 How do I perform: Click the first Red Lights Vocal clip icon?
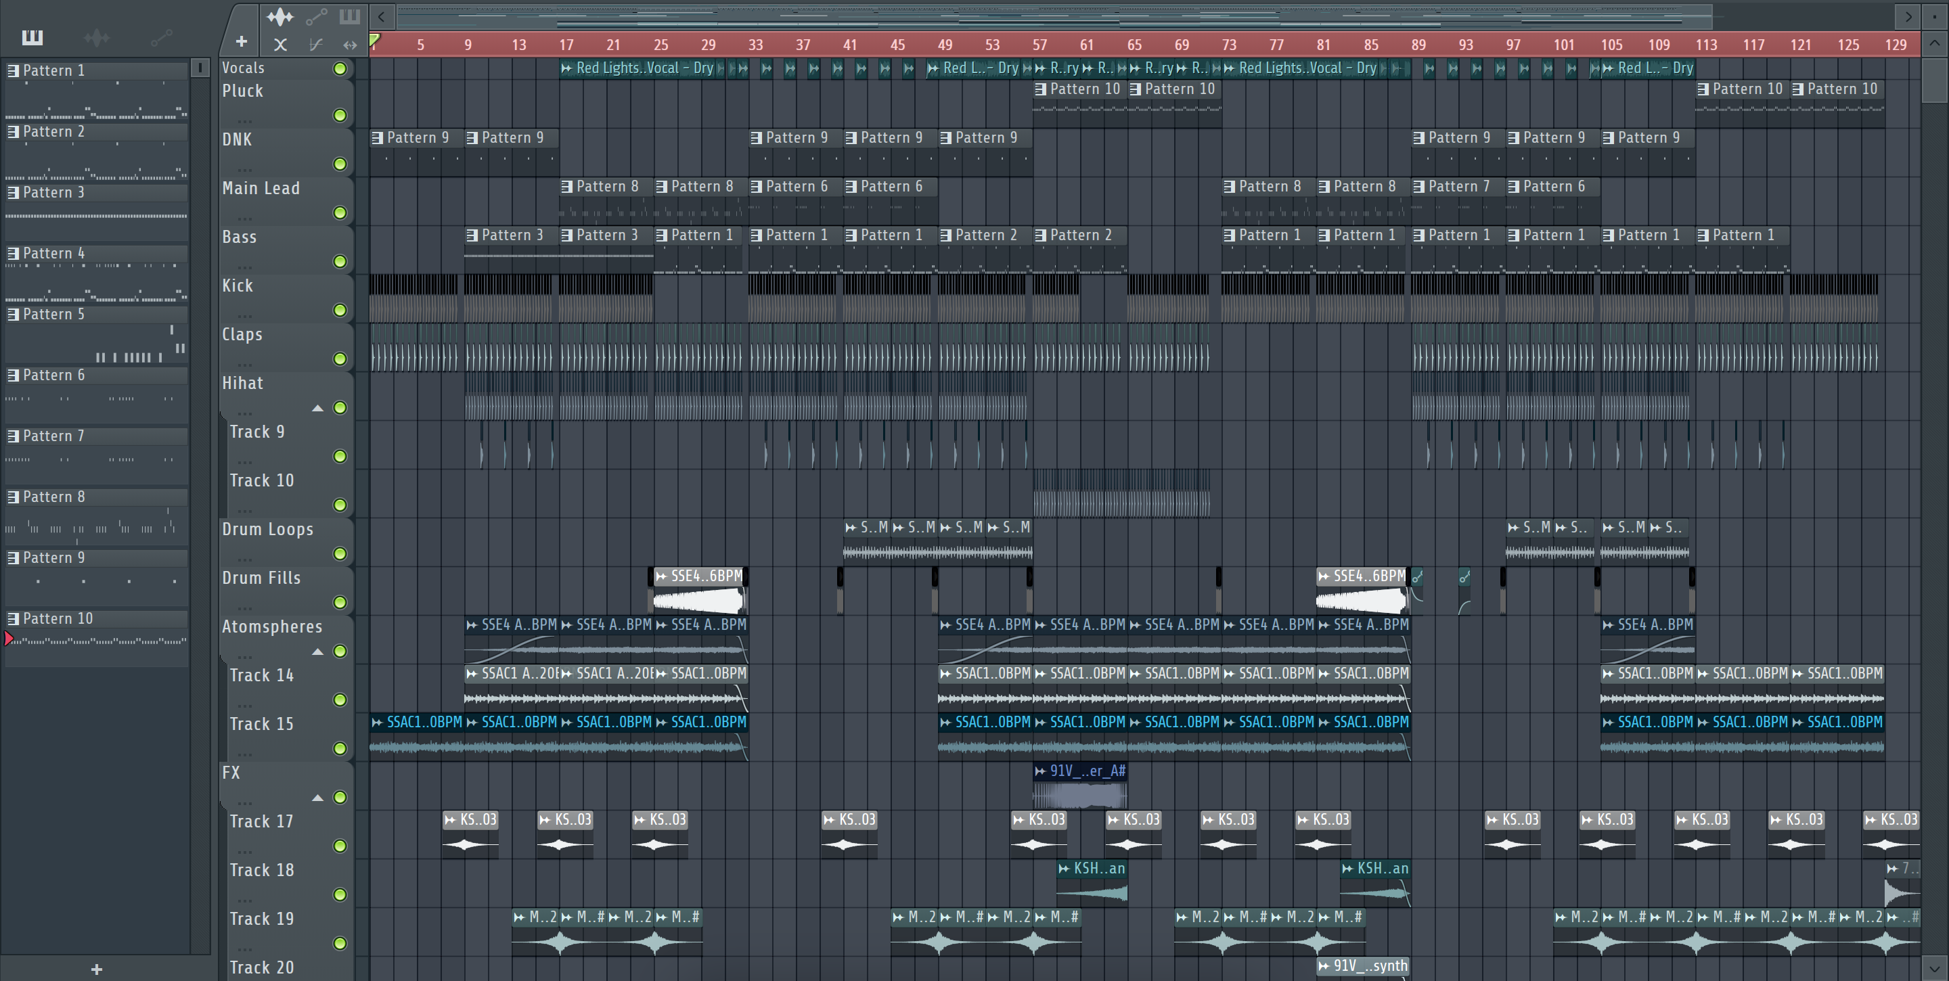[x=566, y=68]
